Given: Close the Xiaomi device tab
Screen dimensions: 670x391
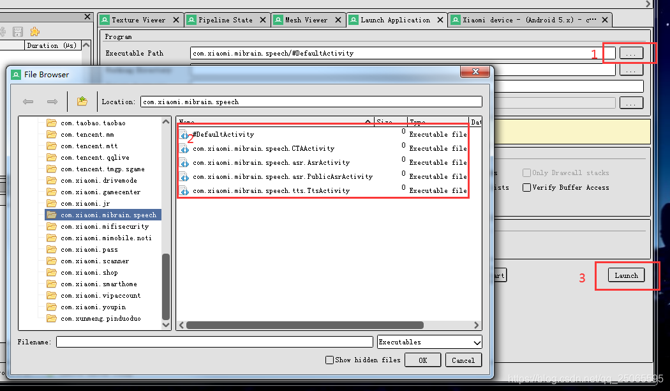Looking at the screenshot, I should tap(605, 20).
